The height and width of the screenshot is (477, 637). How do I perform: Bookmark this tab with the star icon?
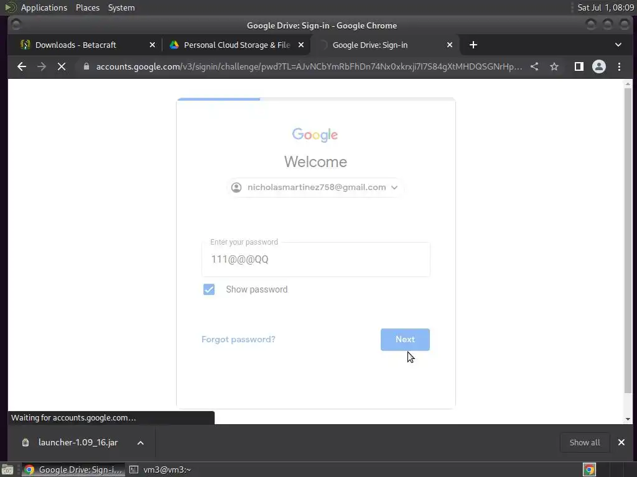554,66
